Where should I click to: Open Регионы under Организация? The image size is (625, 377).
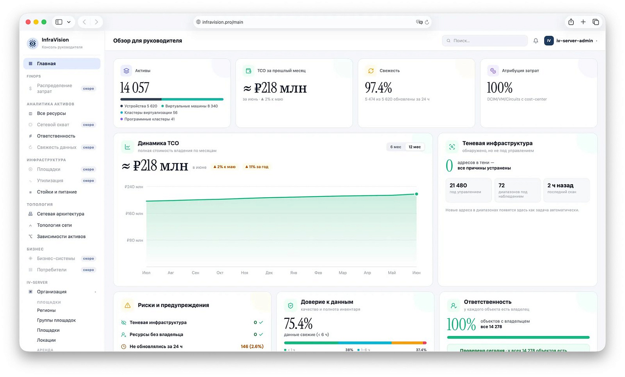coord(46,310)
